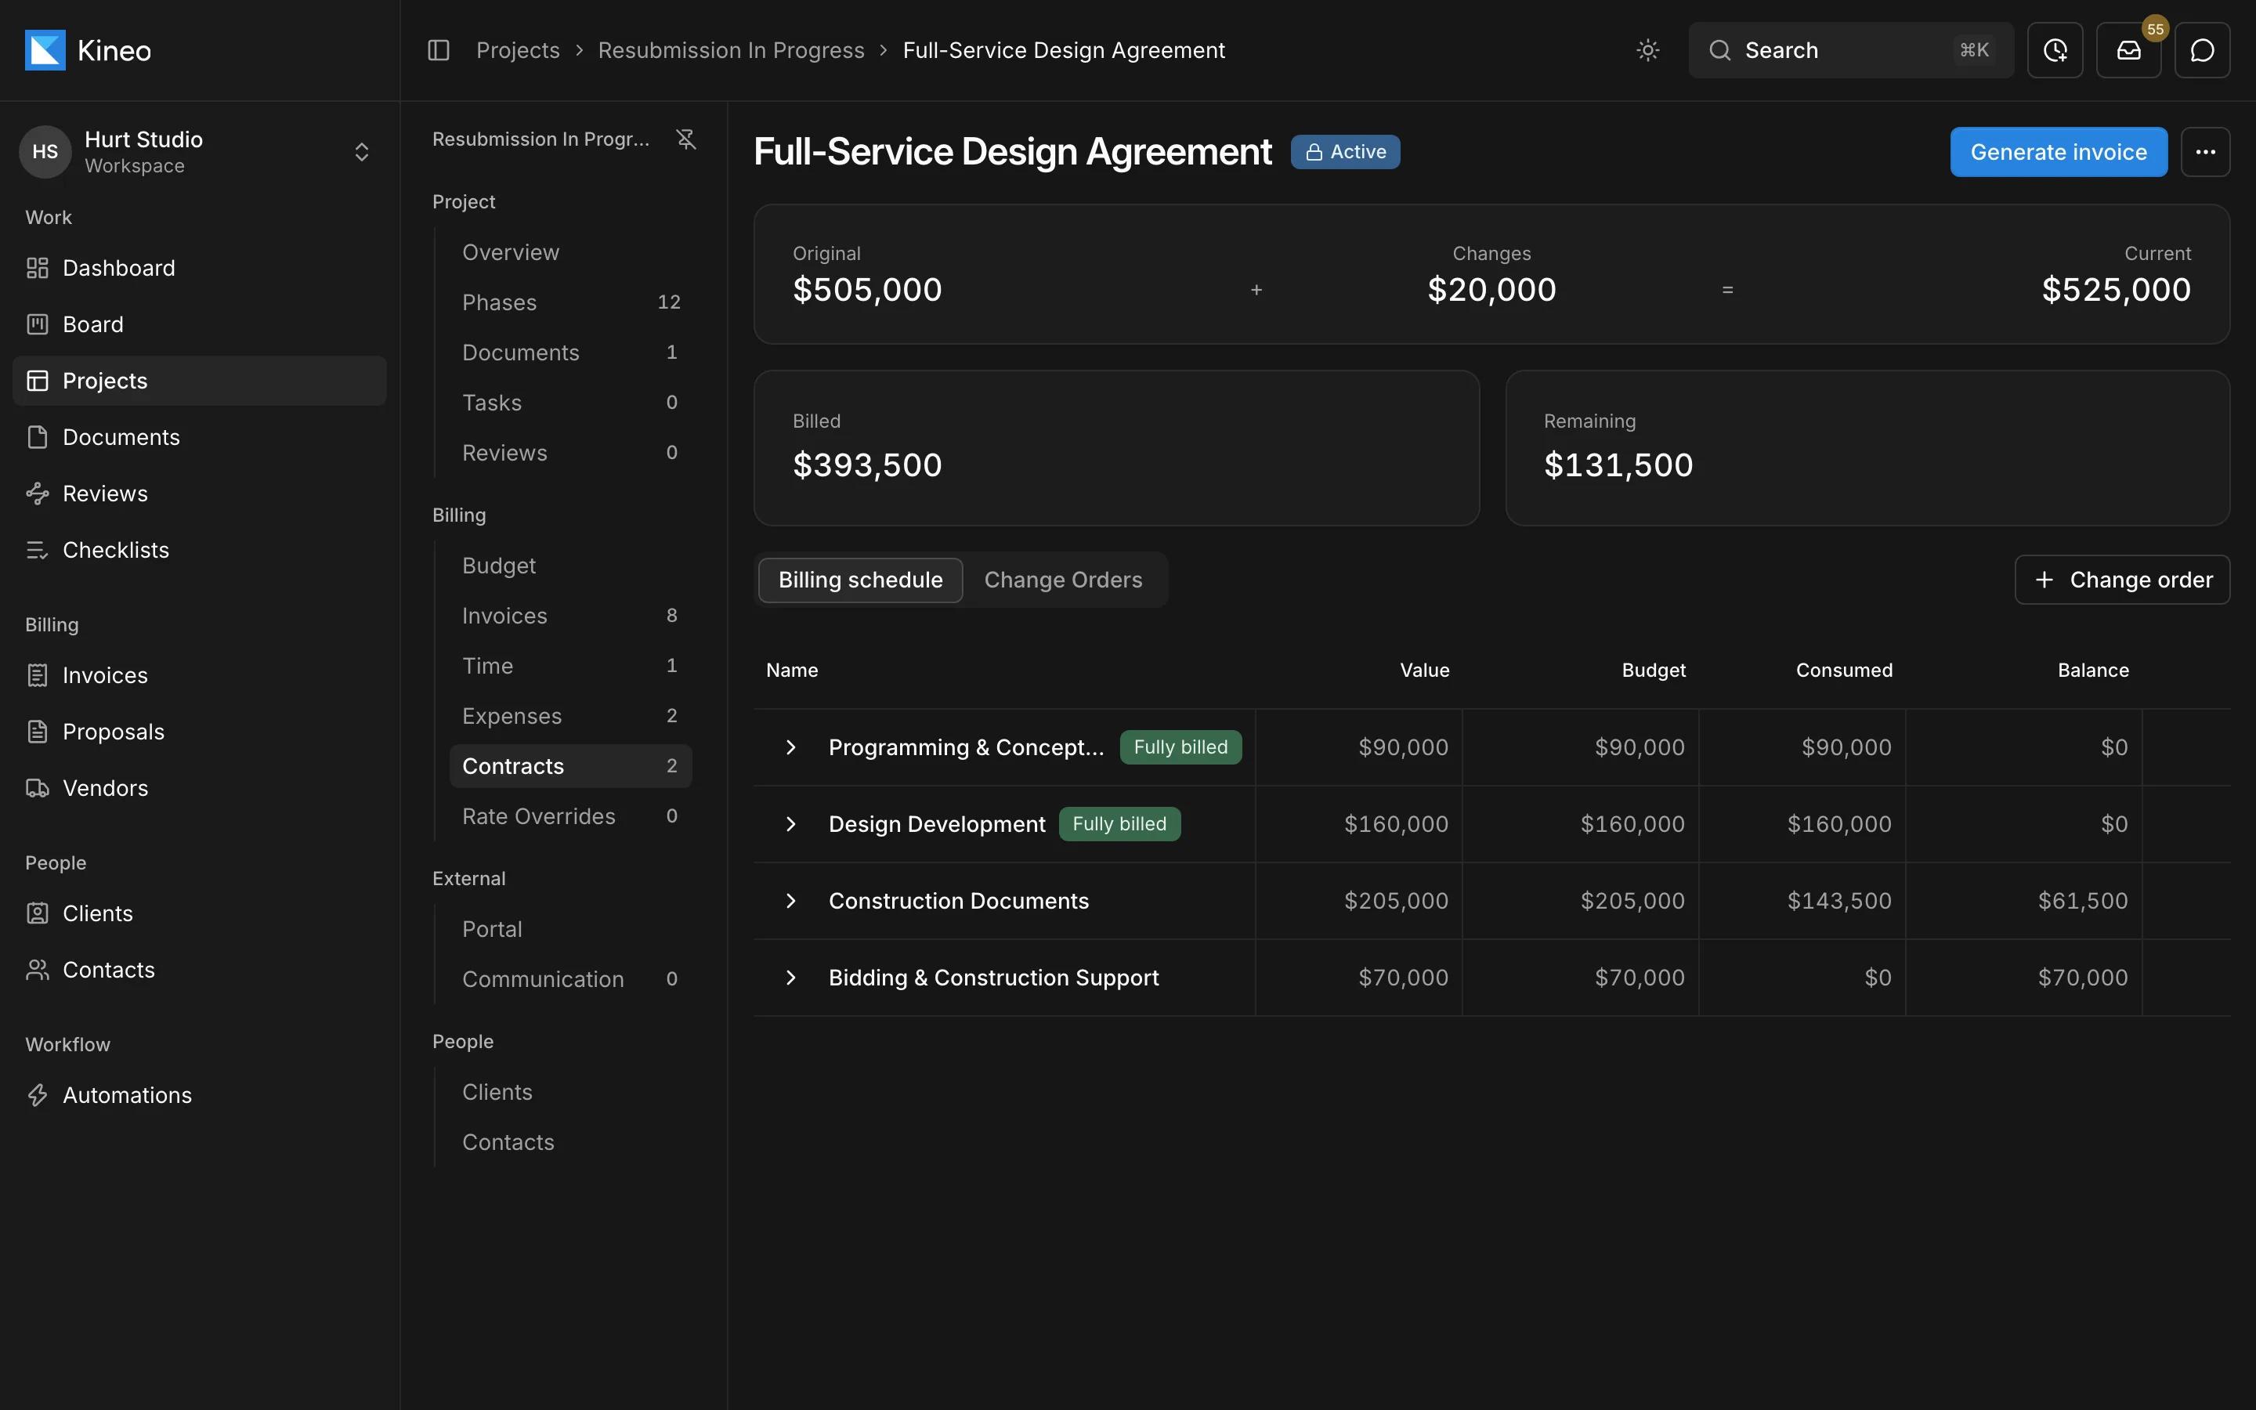Open Vendors in sidebar

click(x=200, y=788)
